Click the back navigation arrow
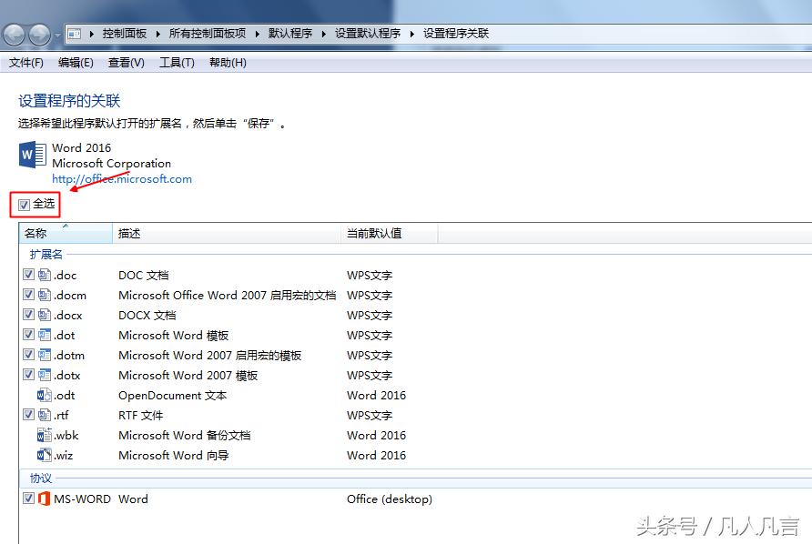 click(14, 32)
